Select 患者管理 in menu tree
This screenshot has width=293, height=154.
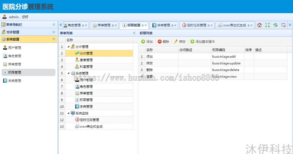point(99,60)
